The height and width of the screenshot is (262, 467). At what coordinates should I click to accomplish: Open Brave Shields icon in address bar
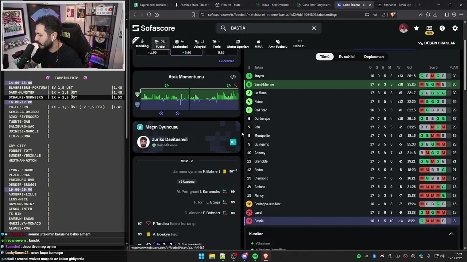point(393,15)
